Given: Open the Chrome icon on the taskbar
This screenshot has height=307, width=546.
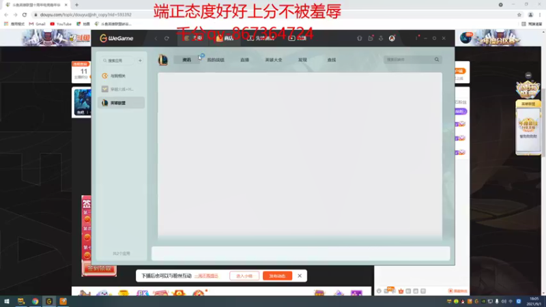Looking at the screenshot, I should click(x=35, y=302).
